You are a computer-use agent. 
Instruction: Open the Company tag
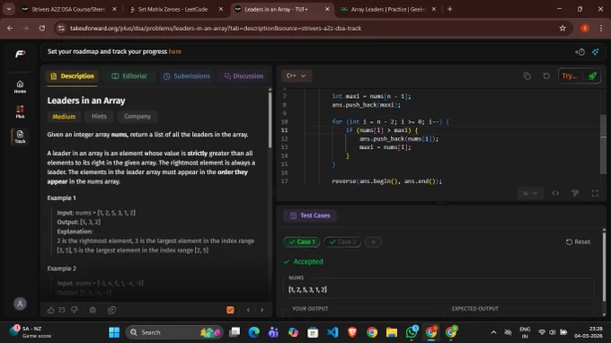(x=137, y=116)
